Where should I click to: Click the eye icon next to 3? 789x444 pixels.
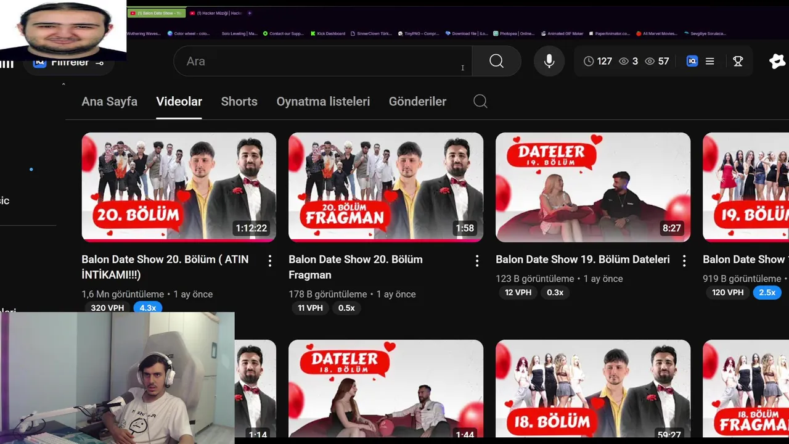click(624, 61)
